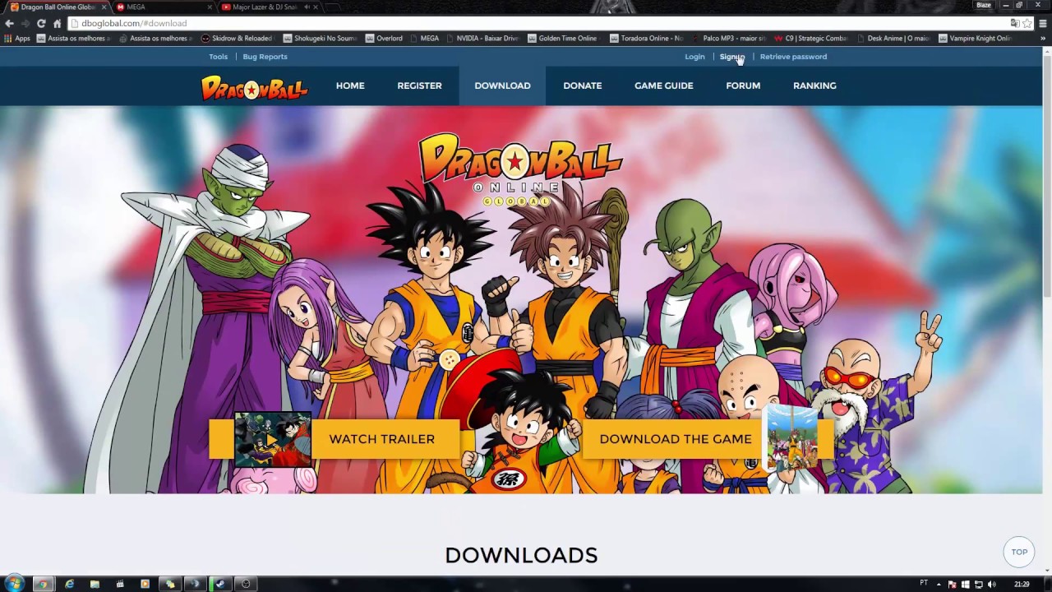1052x592 pixels.
Task: Click the game thumbnail beside download button
Action: (x=792, y=439)
